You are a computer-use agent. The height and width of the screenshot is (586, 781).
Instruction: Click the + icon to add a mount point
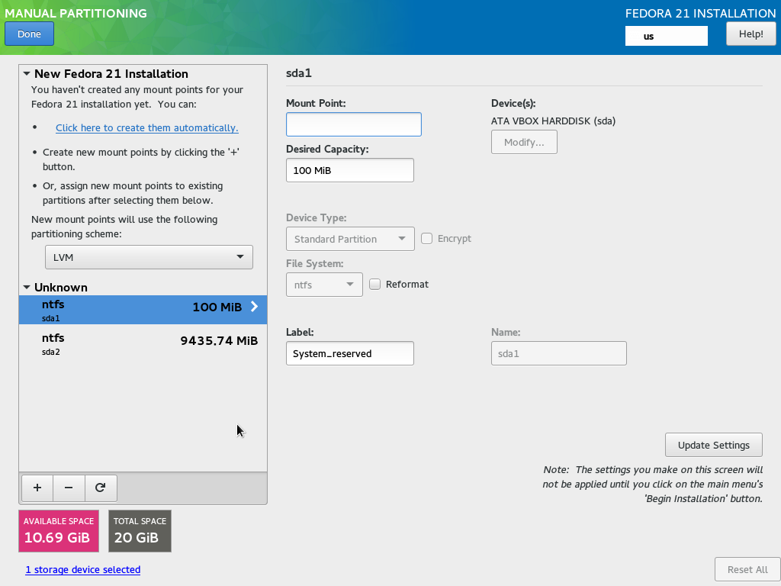point(37,488)
